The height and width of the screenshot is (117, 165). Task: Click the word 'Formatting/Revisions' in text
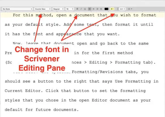tap(97, 72)
